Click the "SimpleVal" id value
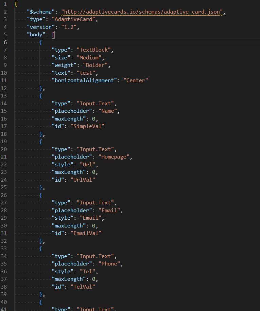 88,126
